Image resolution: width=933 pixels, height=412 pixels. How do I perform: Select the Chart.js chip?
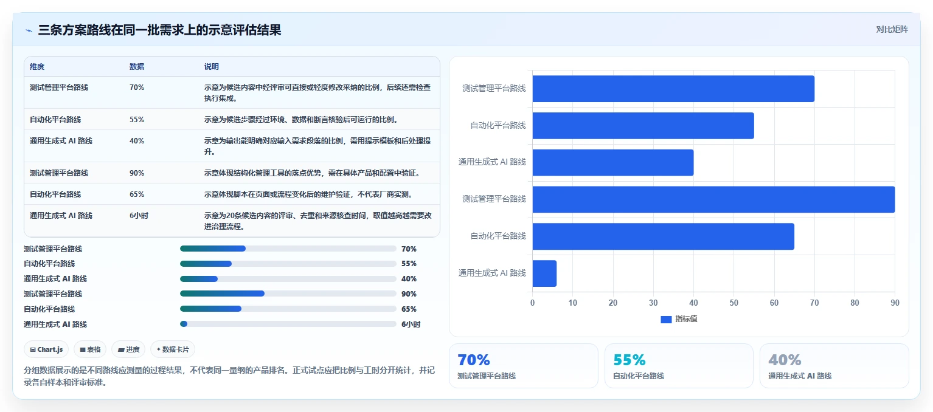click(x=46, y=349)
